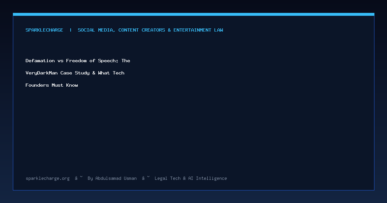Click the ampersand in header category text

[x=169, y=30]
